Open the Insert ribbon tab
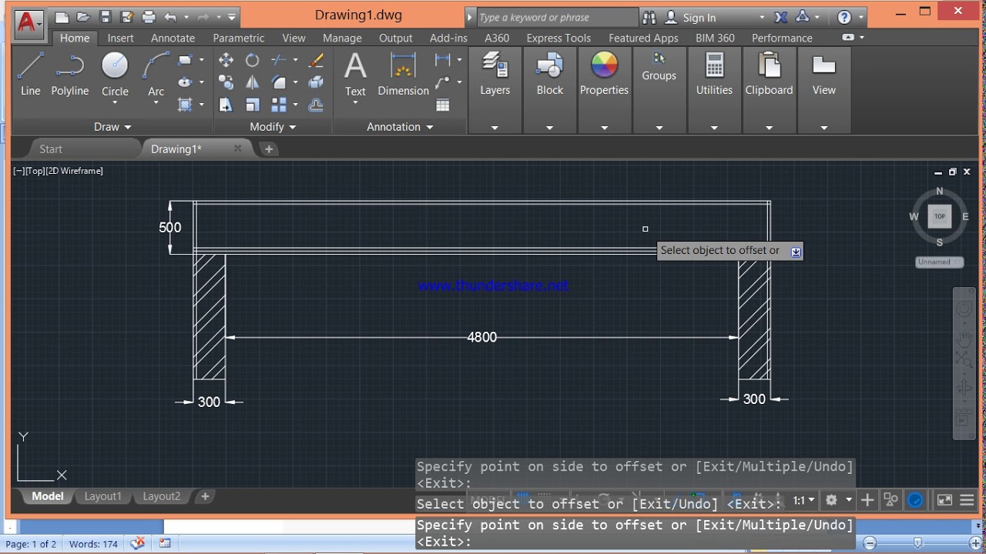This screenshot has width=986, height=554. coord(120,38)
